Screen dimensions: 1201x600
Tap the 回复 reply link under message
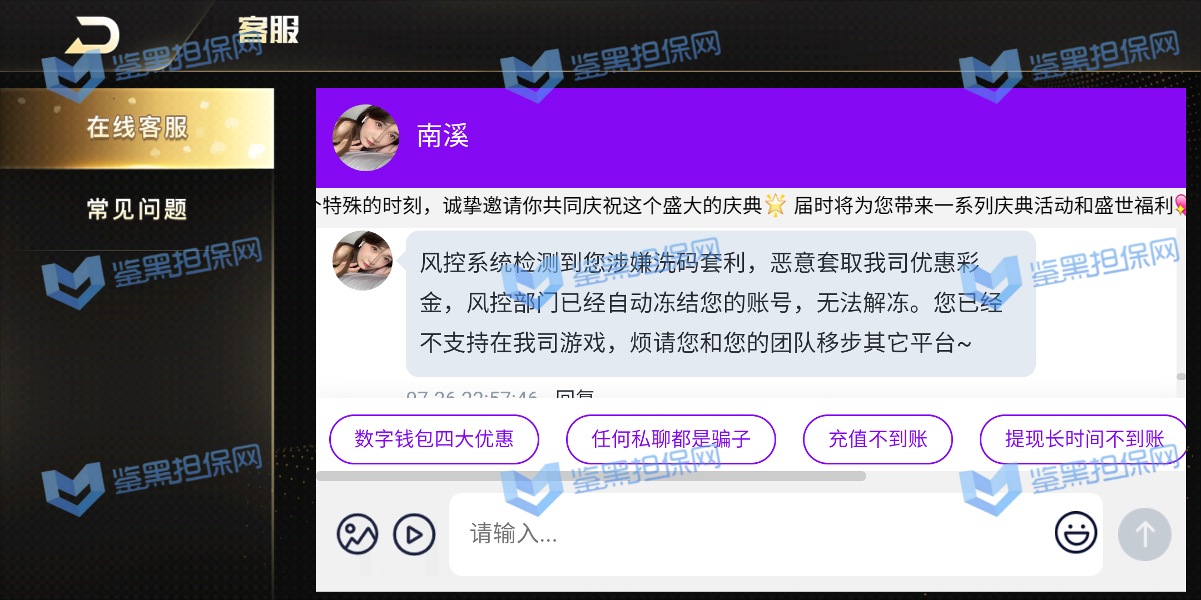pyautogui.click(x=574, y=393)
